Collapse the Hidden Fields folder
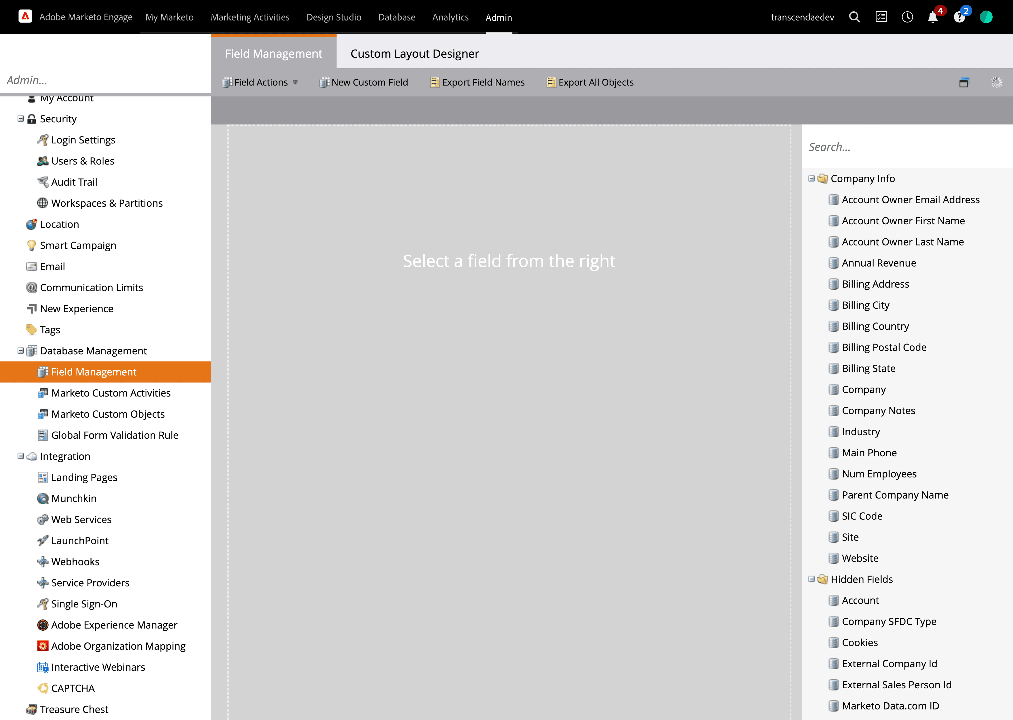Screen dimensions: 1013x720 811,579
